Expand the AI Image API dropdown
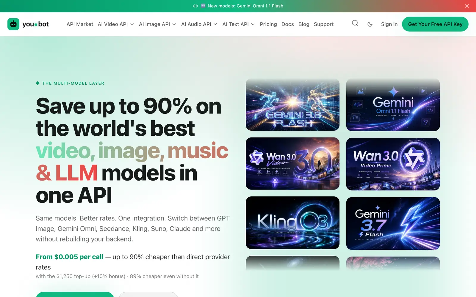The width and height of the screenshot is (476, 297). tap(157, 24)
